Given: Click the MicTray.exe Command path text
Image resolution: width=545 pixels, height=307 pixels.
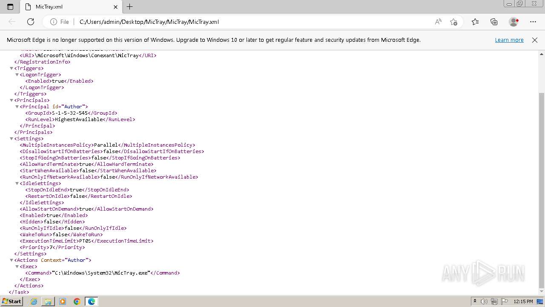Looking at the screenshot, I should 101,273.
